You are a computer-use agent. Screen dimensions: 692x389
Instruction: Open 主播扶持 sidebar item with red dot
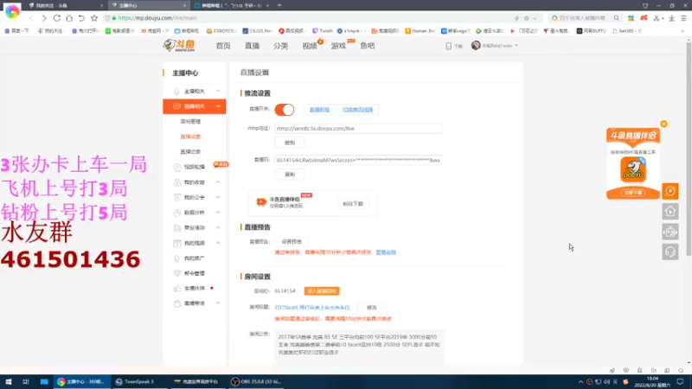point(194,288)
